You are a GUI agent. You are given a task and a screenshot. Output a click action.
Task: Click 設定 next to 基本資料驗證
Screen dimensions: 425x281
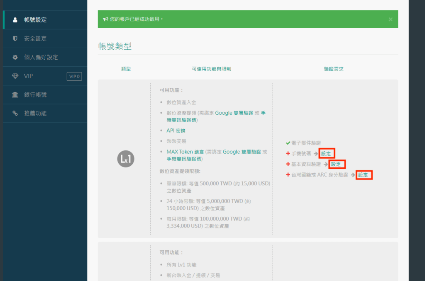click(x=336, y=164)
